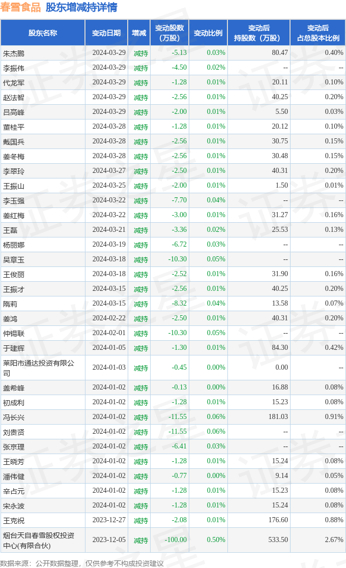Click the 181.03 holdings value

[x=278, y=417]
